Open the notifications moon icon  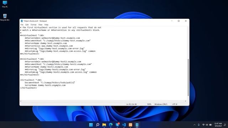click(x=225, y=125)
